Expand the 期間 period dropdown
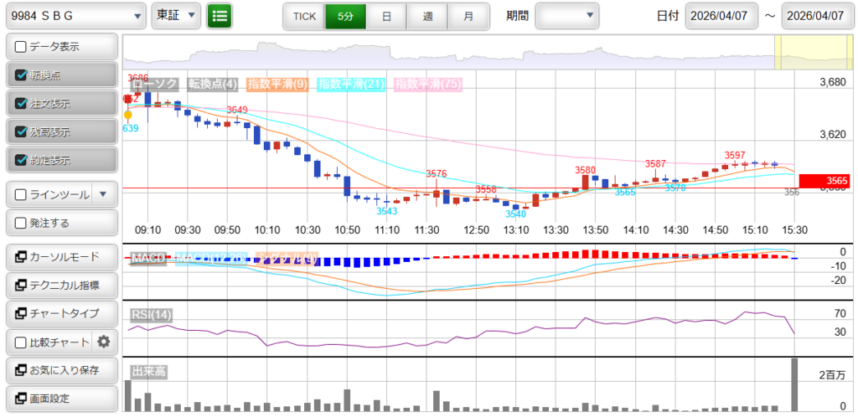The width and height of the screenshot is (858, 417). [x=567, y=16]
